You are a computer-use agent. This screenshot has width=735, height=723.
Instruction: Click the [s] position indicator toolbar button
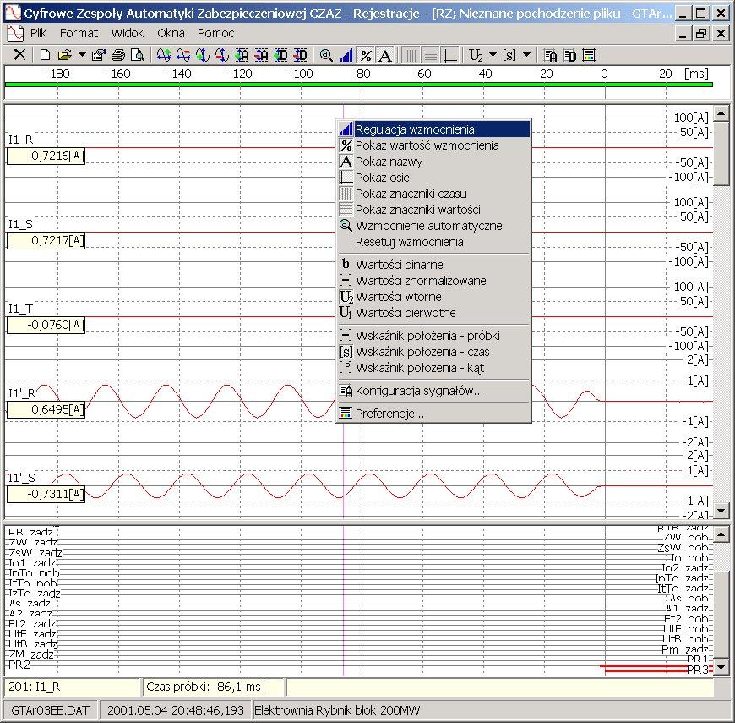[x=509, y=55]
